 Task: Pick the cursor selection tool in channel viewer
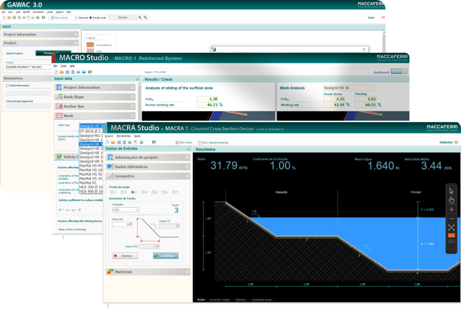click(x=451, y=191)
